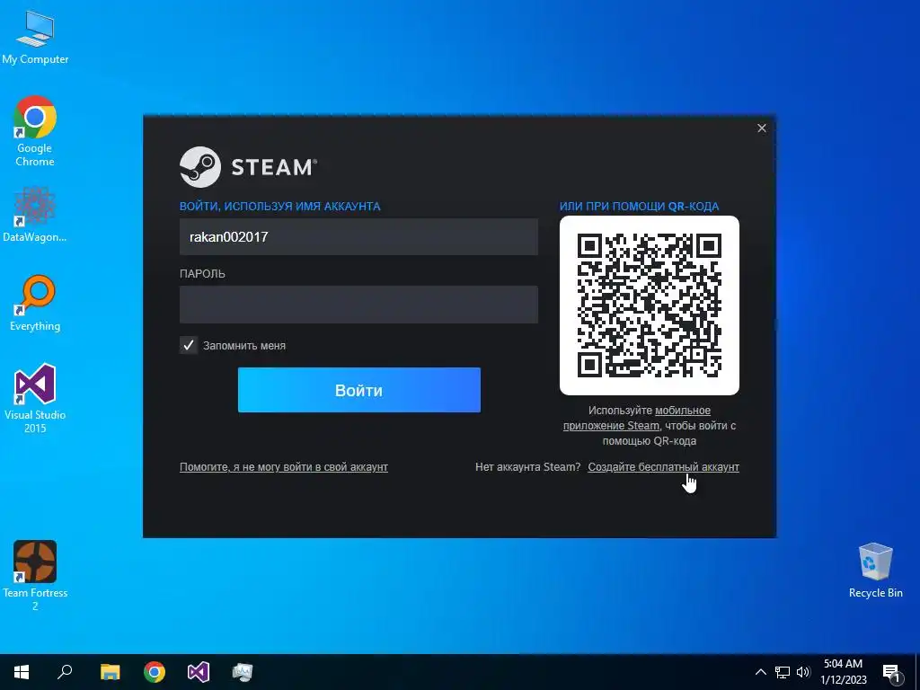Click the Steam logo in login window
Viewport: 920px width, 690px height.
pos(249,167)
